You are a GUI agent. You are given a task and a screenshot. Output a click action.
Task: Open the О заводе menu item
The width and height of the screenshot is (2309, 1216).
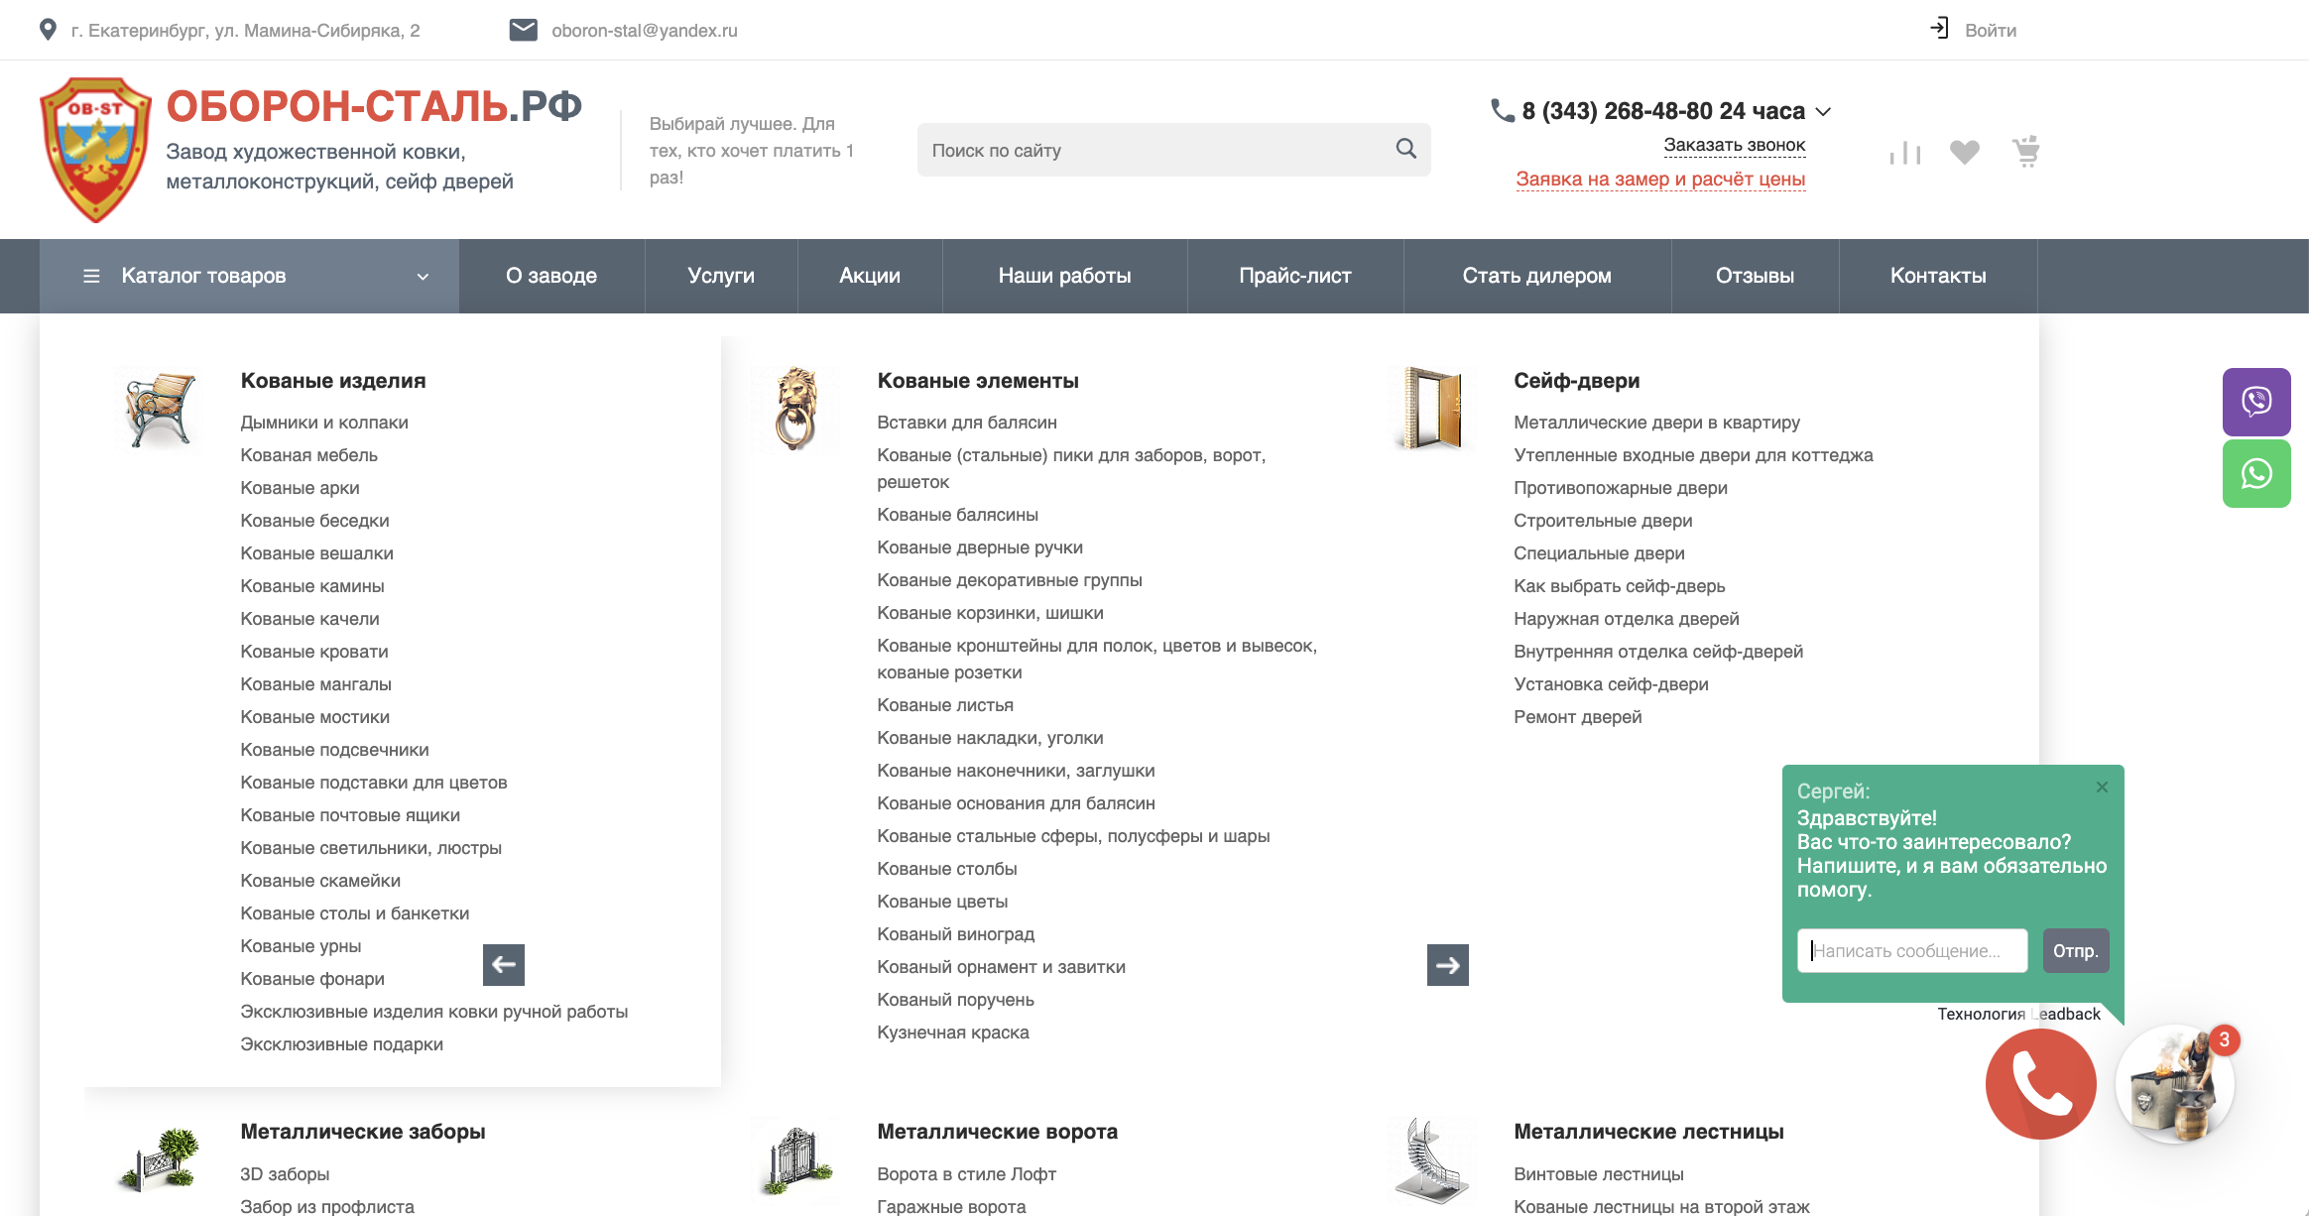[x=551, y=276]
